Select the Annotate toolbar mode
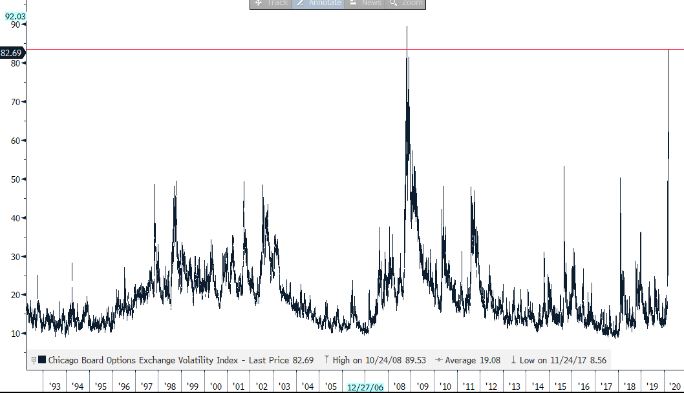Image resolution: width=684 pixels, height=393 pixels. pyautogui.click(x=325, y=3)
